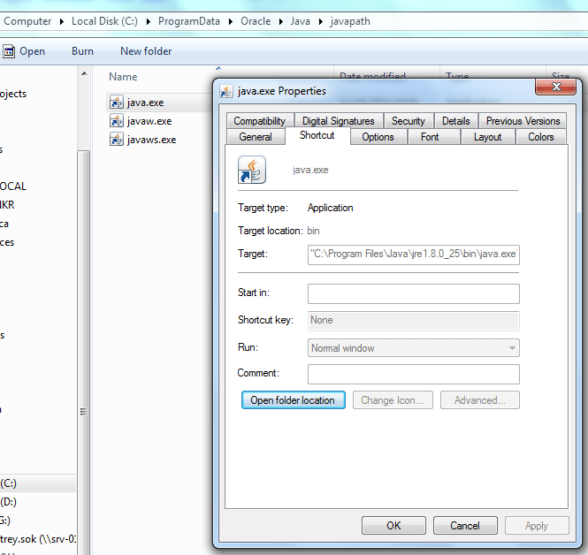Open the Digital Signatures tab
The image size is (588, 555).
339,121
